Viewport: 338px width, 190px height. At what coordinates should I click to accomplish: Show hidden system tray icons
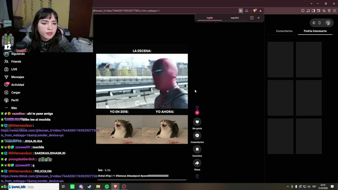click(288, 187)
